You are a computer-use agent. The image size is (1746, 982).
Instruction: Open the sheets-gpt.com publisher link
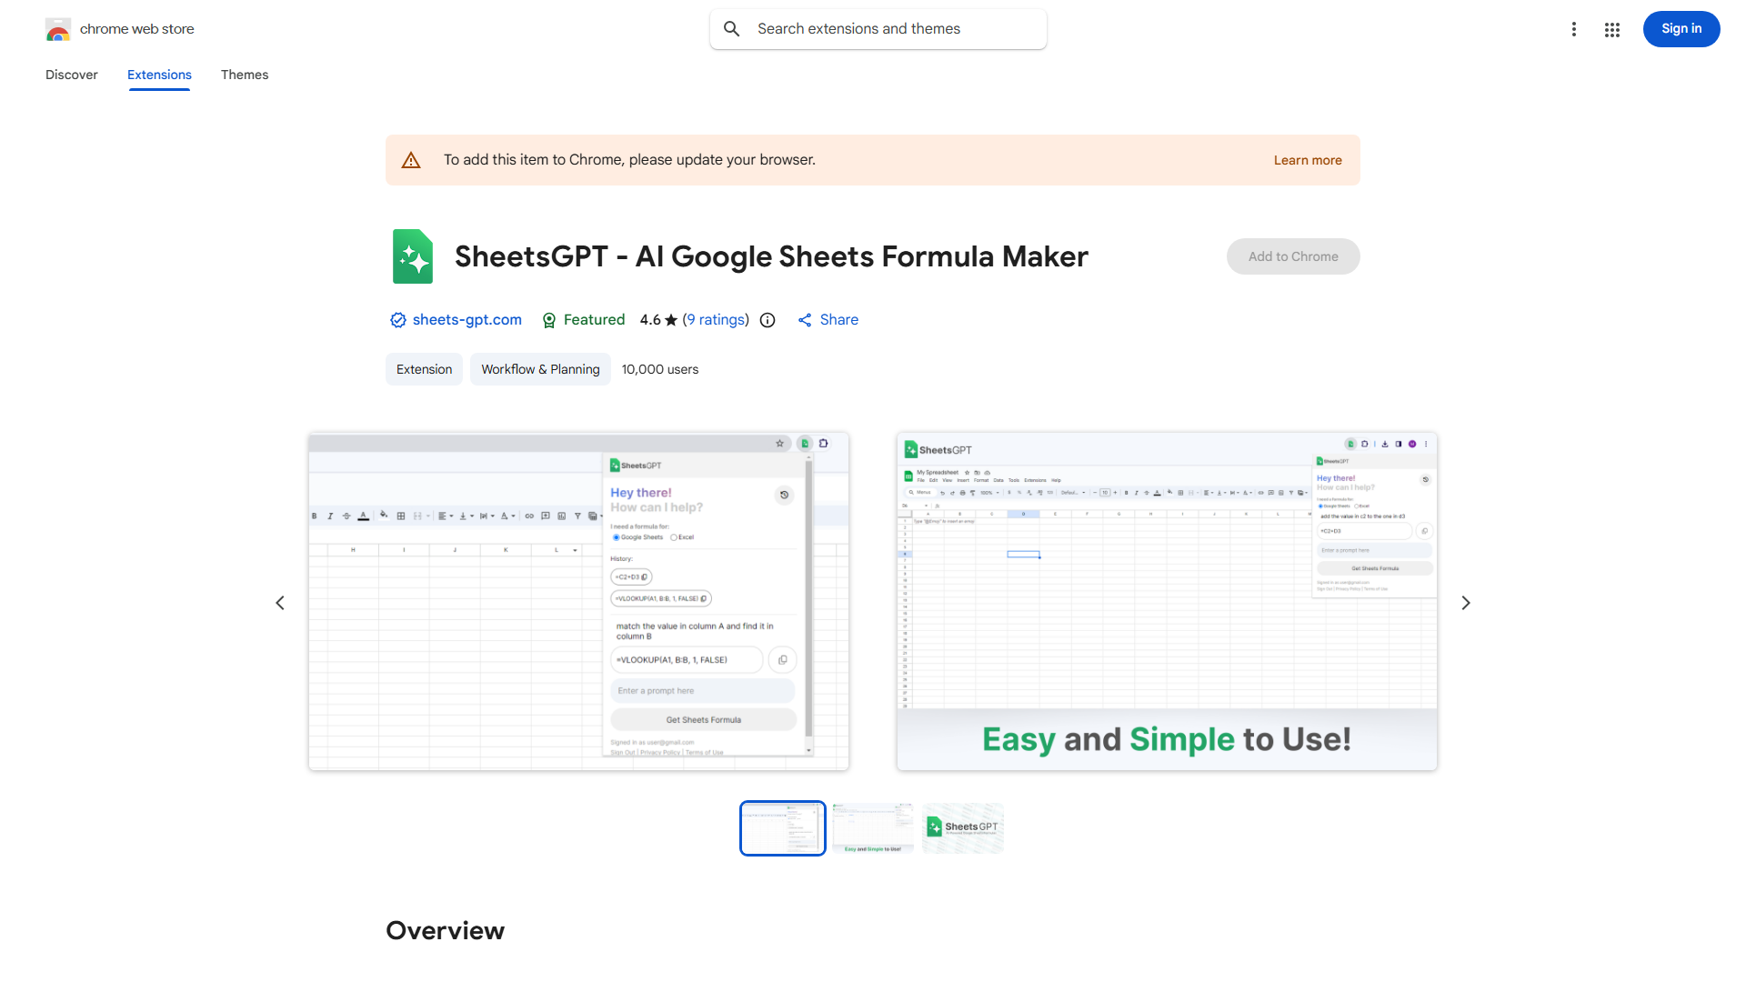467,320
